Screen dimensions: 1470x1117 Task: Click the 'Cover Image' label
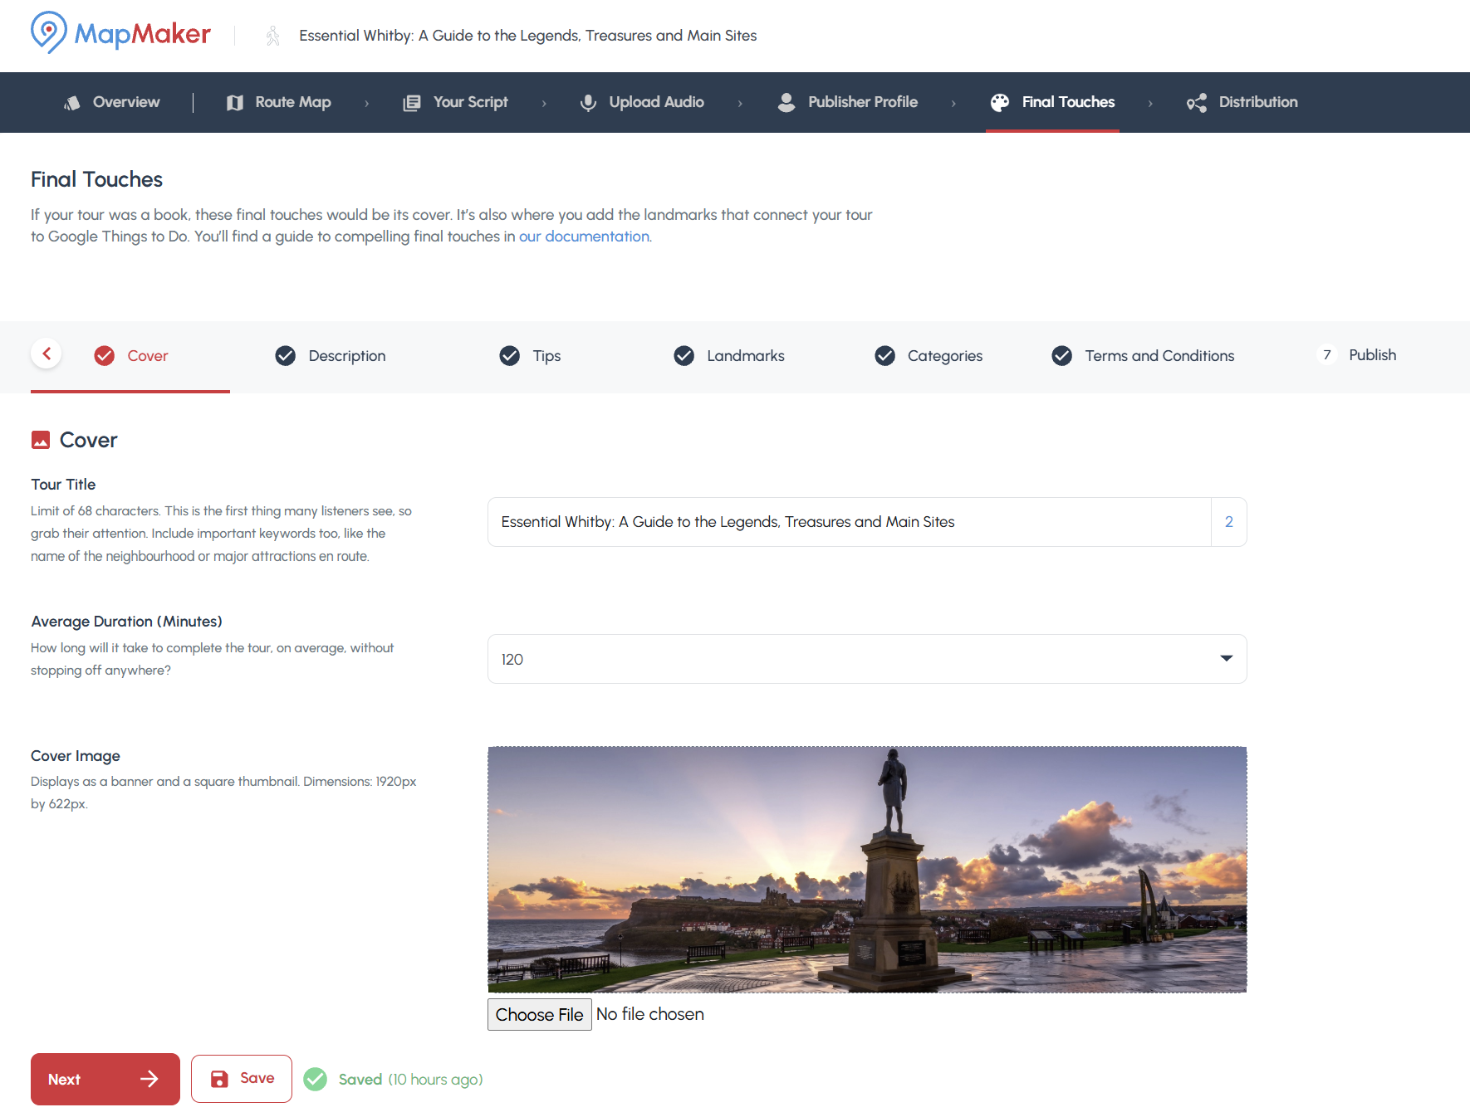tap(76, 756)
